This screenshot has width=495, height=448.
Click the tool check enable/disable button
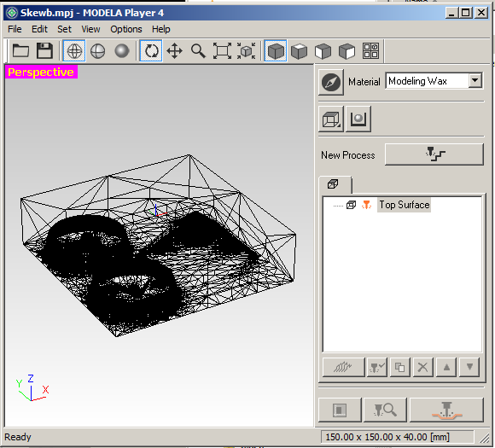click(x=377, y=367)
